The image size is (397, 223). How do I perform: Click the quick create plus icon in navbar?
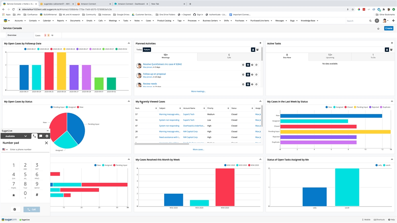393,20
